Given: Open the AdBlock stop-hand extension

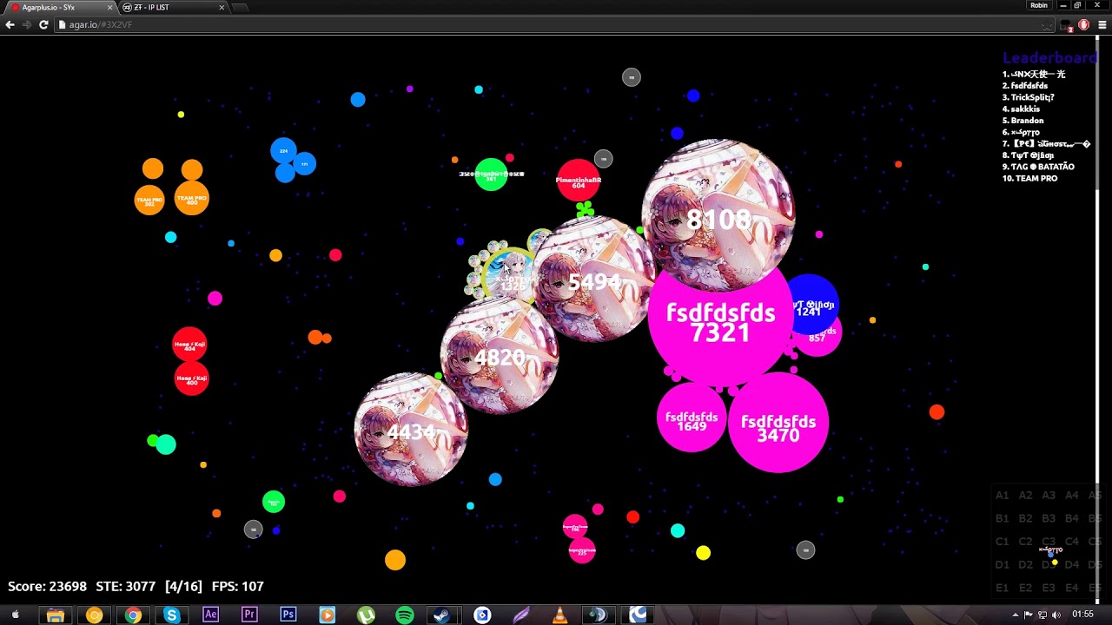Looking at the screenshot, I should point(1083,25).
